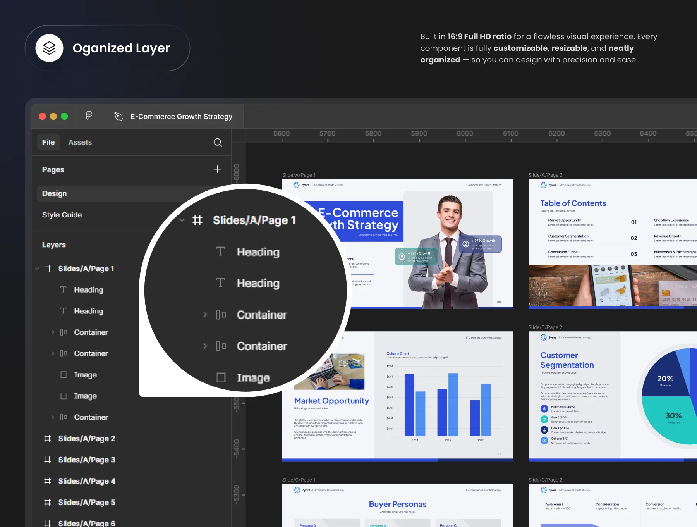Click the phone shopping photo on the Table of Contents slide
This screenshot has height=527, width=697.
coord(613,286)
